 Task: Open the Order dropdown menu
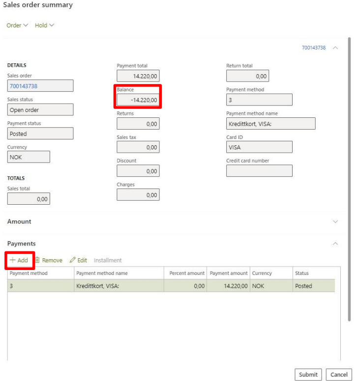coord(17,25)
